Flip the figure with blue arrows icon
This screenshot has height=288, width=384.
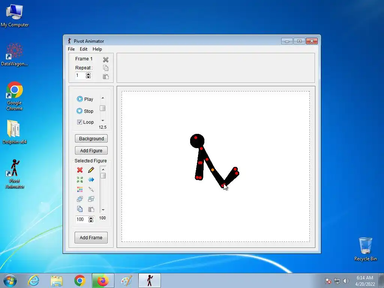pos(91,180)
